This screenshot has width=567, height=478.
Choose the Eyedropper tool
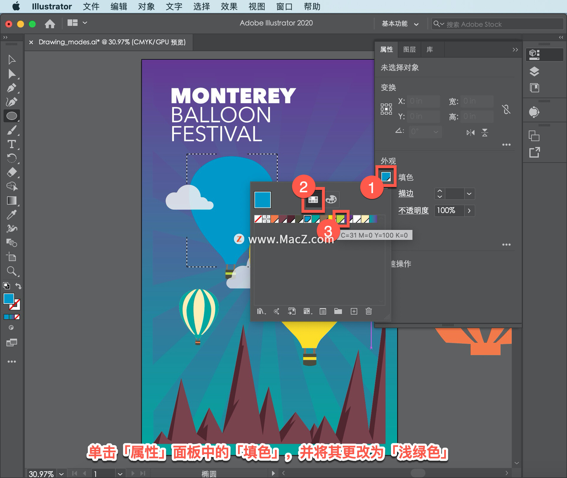[12, 215]
